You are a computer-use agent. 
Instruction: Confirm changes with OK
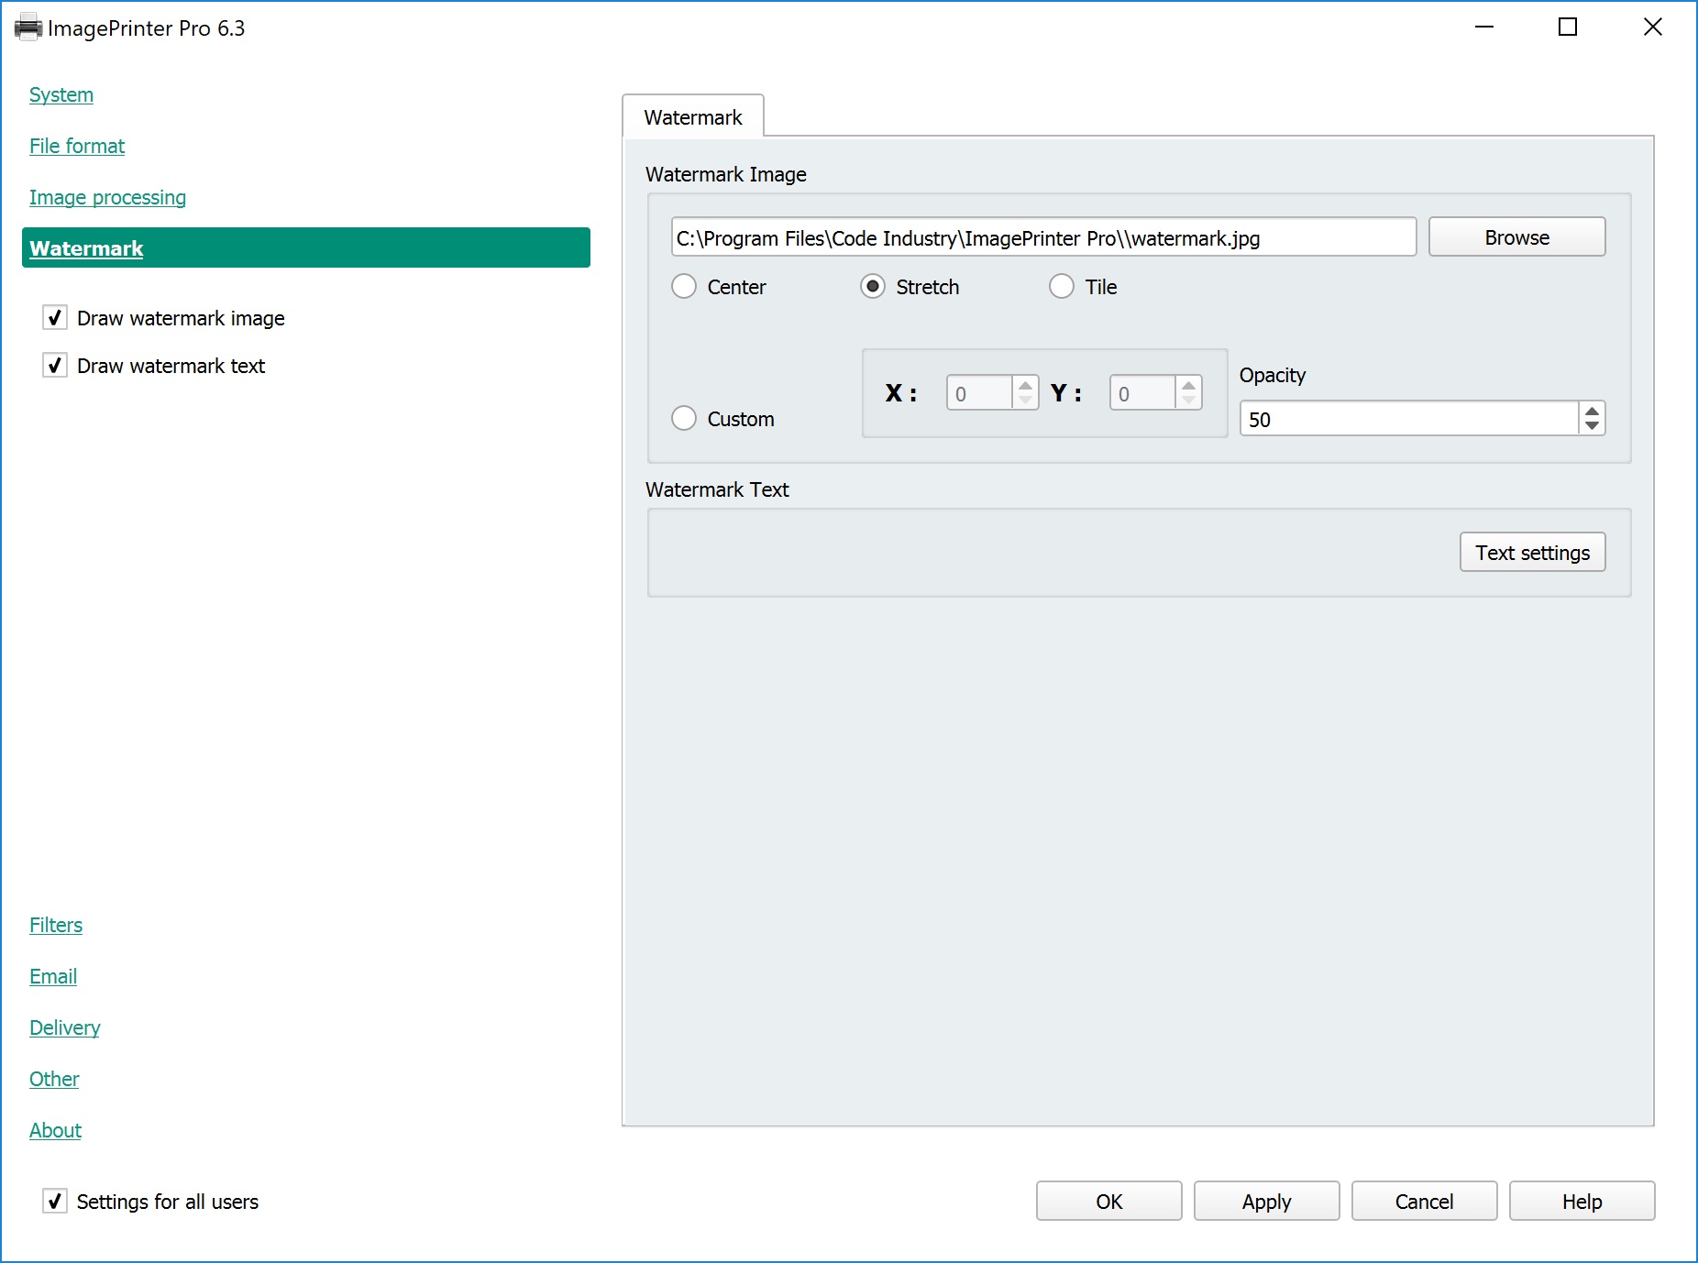click(1109, 1202)
